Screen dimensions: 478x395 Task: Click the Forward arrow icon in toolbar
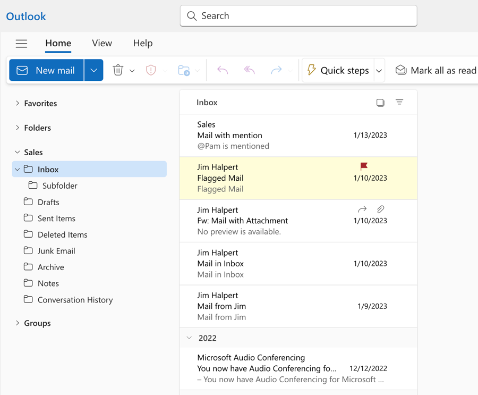(276, 70)
